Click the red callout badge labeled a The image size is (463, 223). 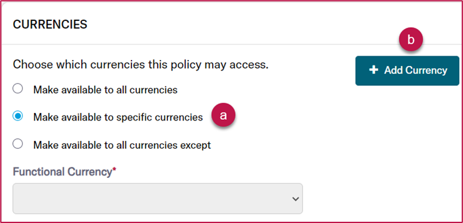pyautogui.click(x=223, y=116)
